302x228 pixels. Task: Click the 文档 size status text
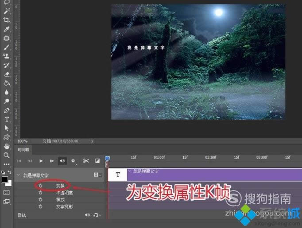coord(60,141)
